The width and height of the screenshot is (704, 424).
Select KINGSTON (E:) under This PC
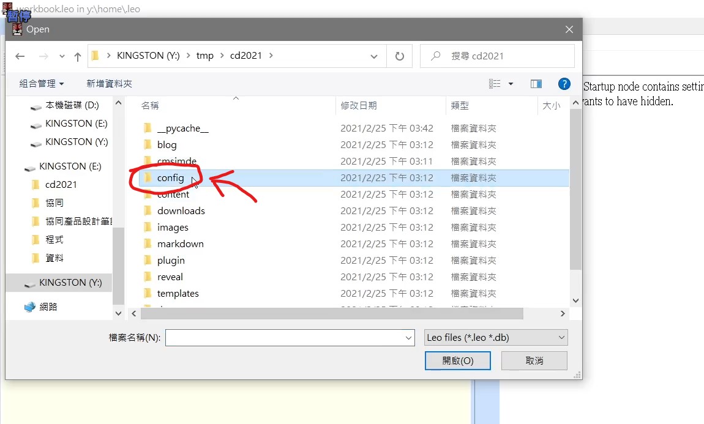77,124
